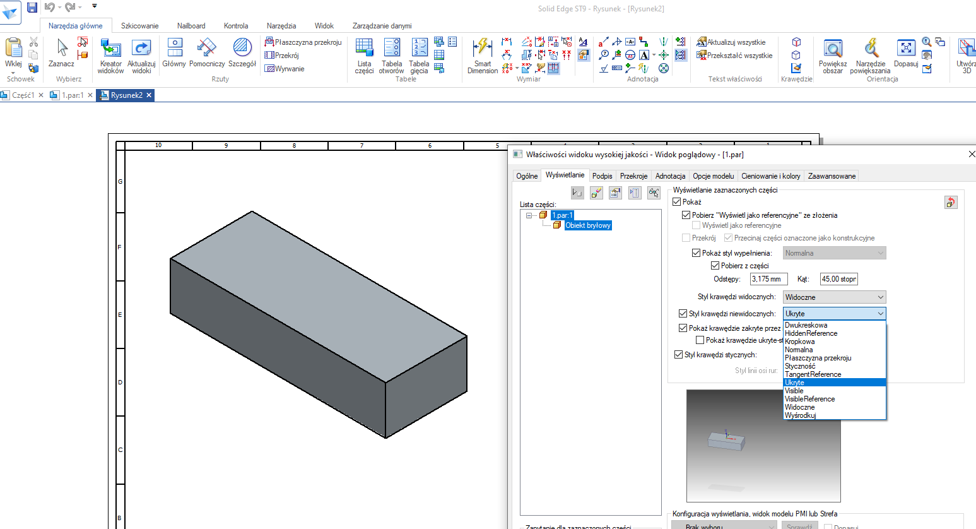This screenshot has width=976, height=529.
Task: Open the Opcje modelu dialog tab
Action: [x=714, y=176]
